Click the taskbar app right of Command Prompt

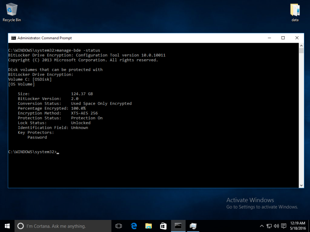point(193,226)
